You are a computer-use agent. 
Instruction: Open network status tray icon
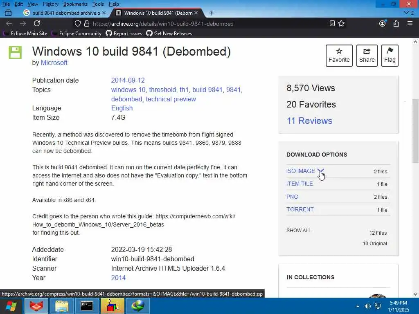378,306
